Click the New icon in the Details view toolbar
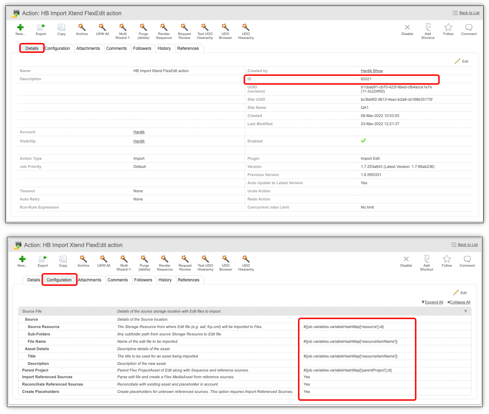 click(x=20, y=28)
